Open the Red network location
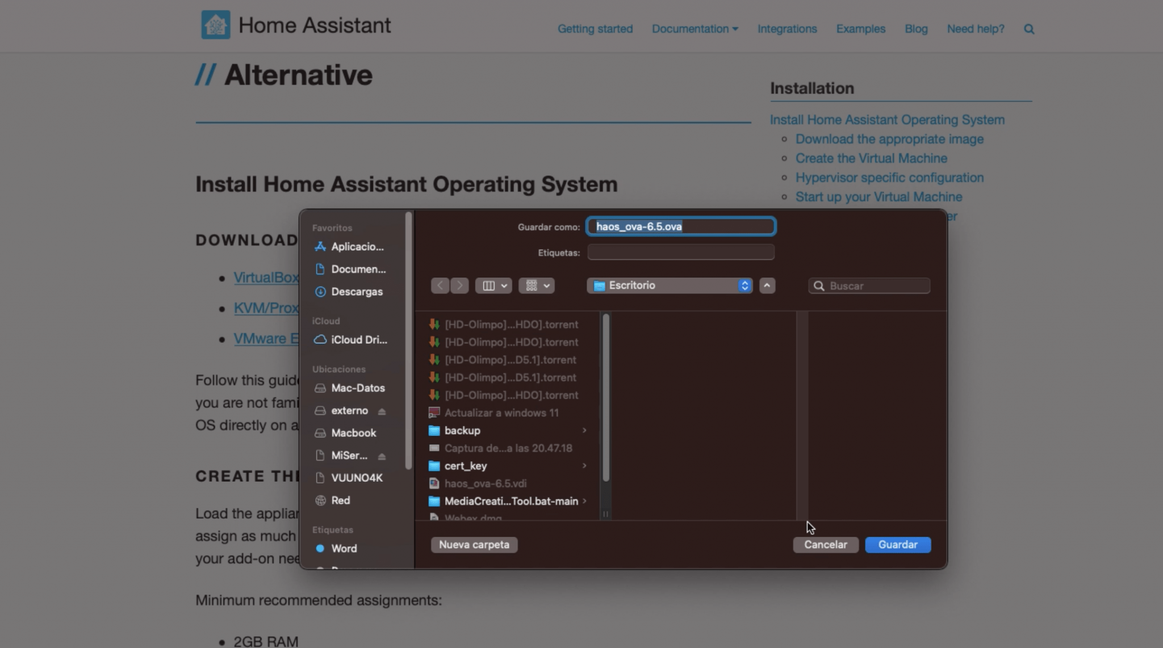 coord(341,500)
